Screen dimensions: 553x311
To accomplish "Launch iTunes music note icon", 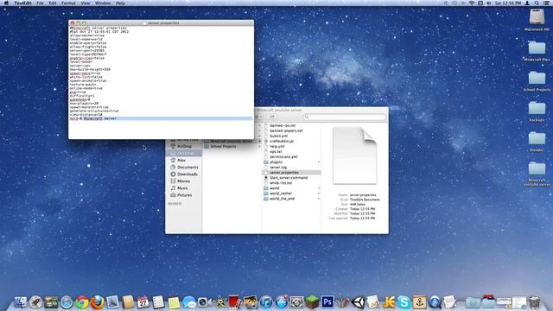I will [x=266, y=302].
